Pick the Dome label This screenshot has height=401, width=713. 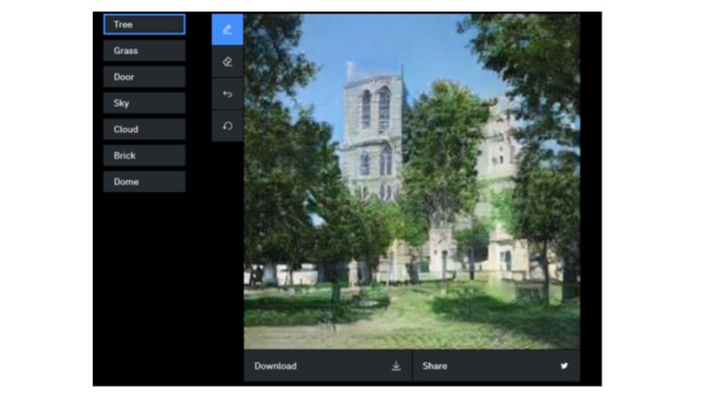tap(144, 182)
